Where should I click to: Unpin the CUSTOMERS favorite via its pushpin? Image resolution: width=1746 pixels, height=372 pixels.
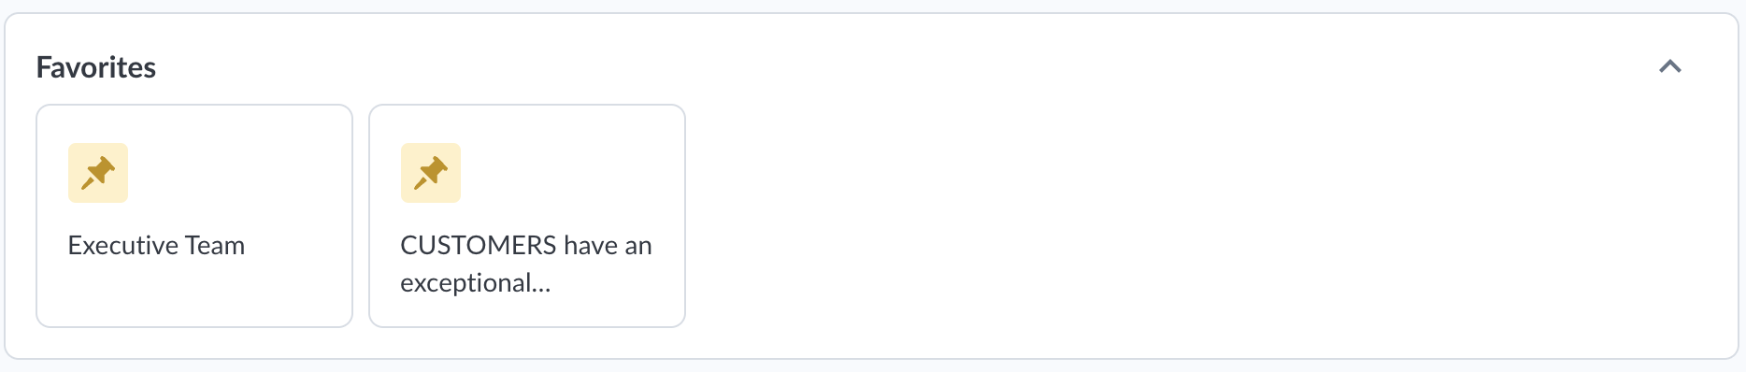(431, 173)
